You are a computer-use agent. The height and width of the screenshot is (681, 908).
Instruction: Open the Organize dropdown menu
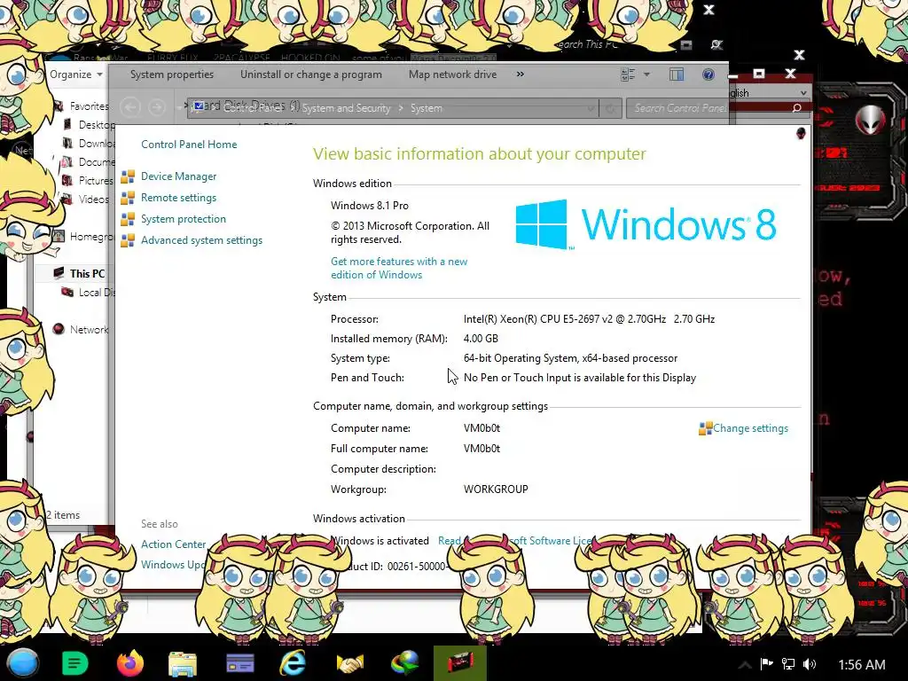(x=76, y=74)
